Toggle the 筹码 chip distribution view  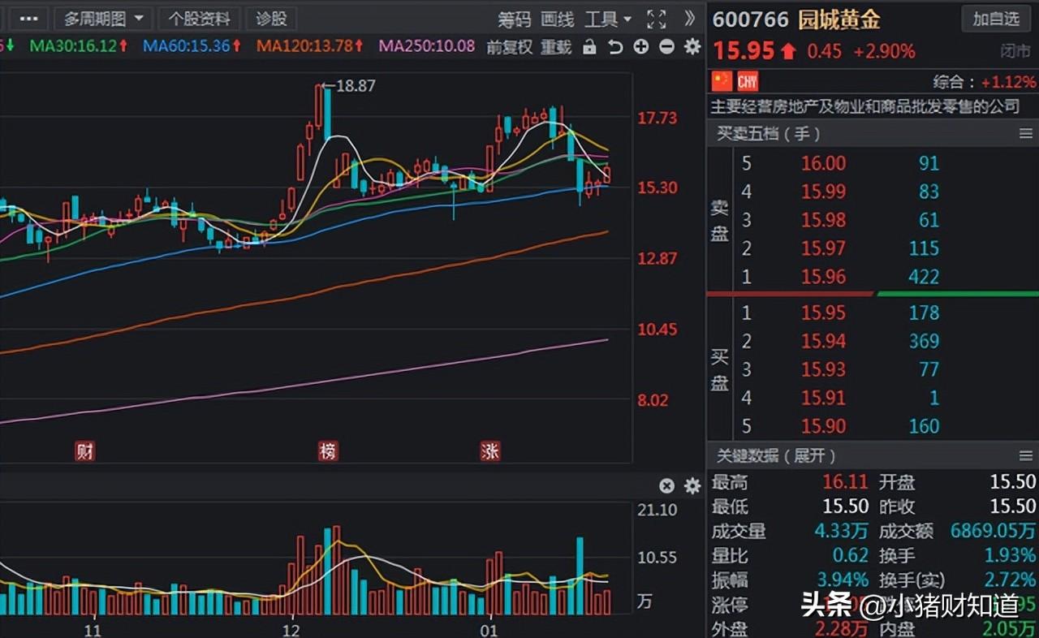click(514, 19)
